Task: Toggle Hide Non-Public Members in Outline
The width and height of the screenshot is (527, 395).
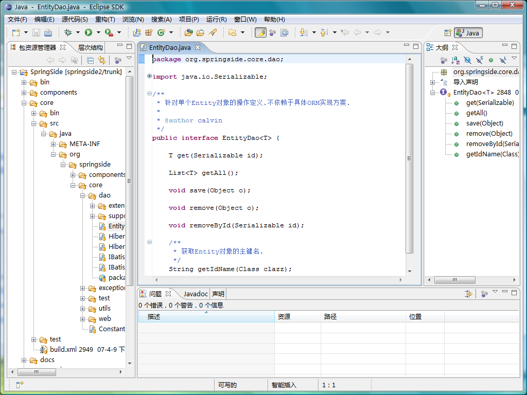Action: 491,60
